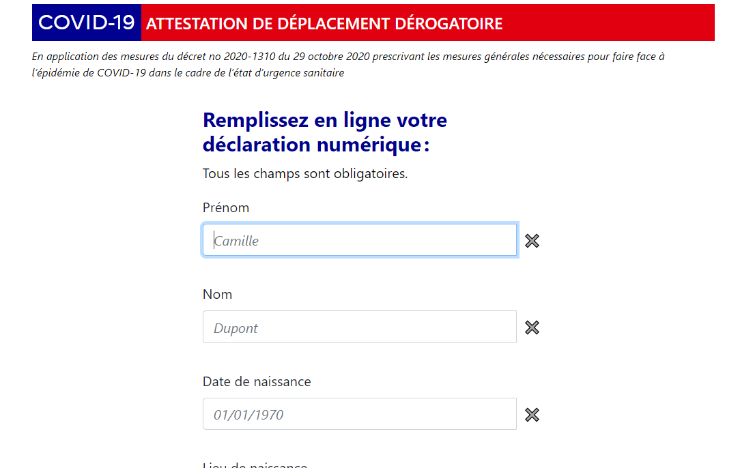Screen dimensions: 740x468
Task: Select the Date de naissance input box
Action: point(359,414)
